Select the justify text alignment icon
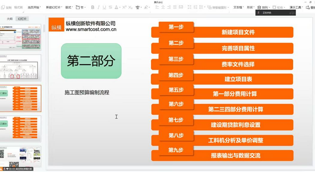Image resolution: width=315 pixels, height=172 pixels. click(175, 7)
